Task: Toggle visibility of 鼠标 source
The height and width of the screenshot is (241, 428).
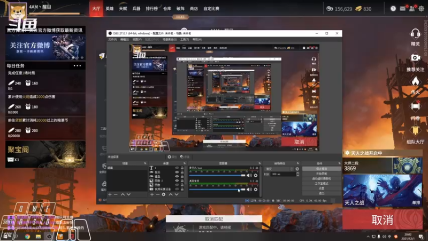Action: point(177,172)
